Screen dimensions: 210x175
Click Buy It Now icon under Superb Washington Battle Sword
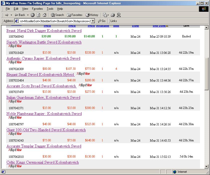coord(15,46)
